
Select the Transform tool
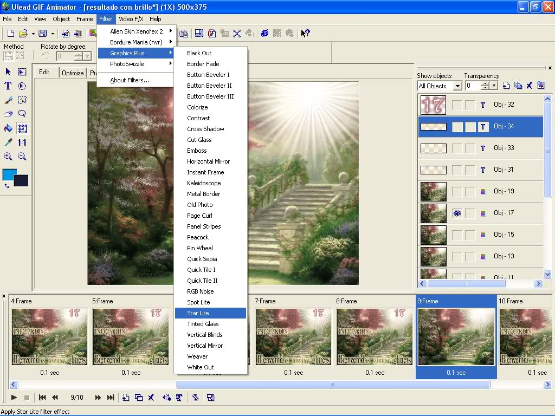22,128
